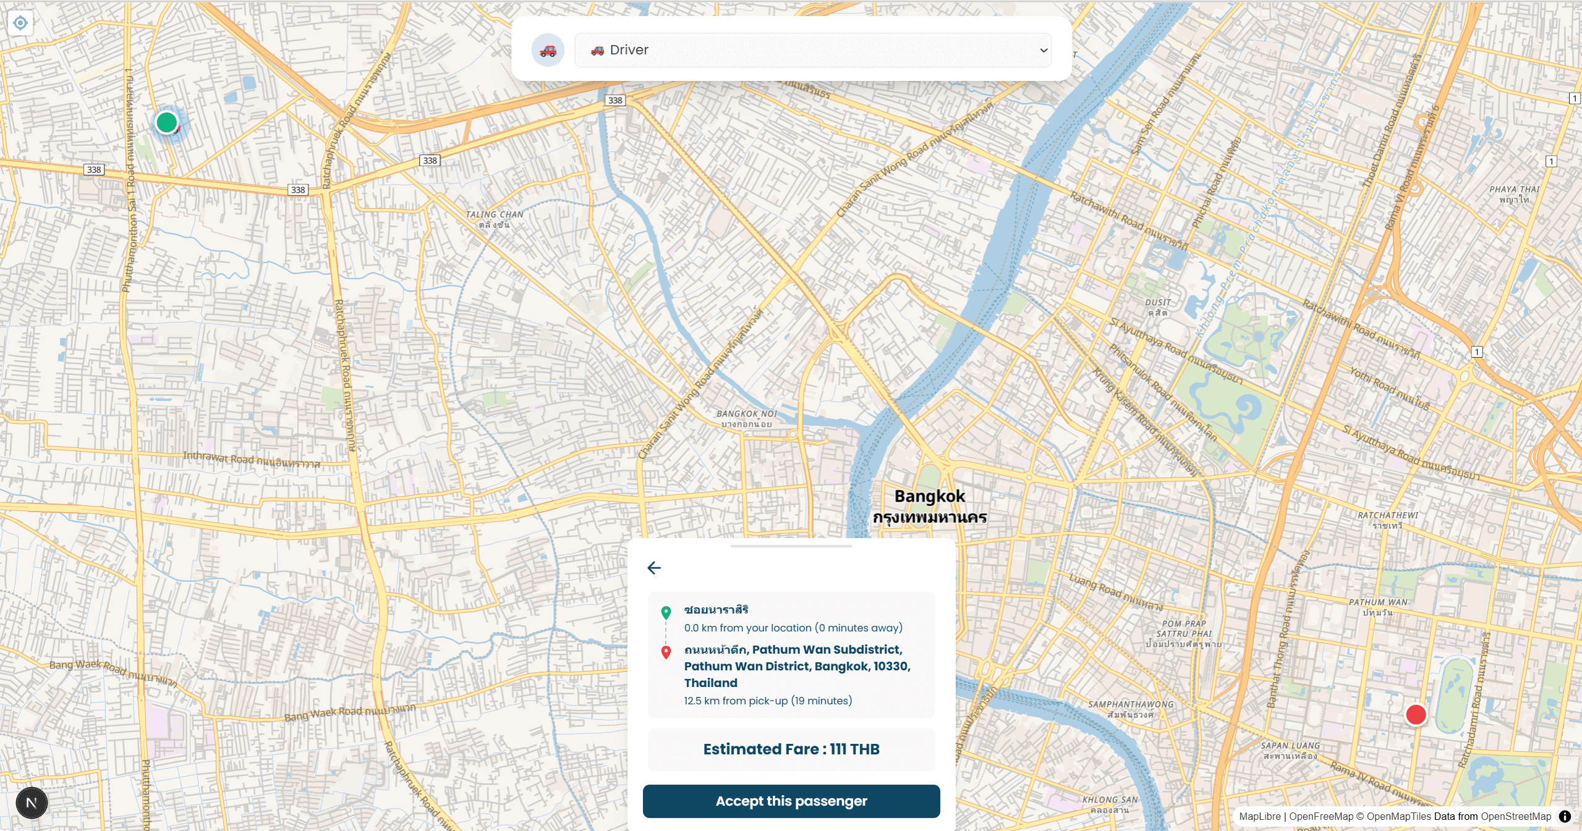
Task: Click the panel drag handle bar
Action: 791,546
